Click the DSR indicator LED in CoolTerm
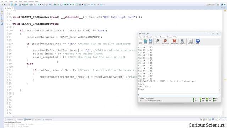This screenshot has height=128, width=227. (x=207, y=101)
